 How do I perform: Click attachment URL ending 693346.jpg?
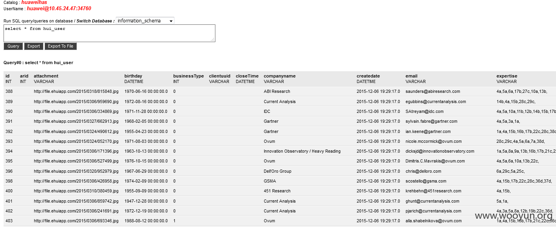[76, 221]
